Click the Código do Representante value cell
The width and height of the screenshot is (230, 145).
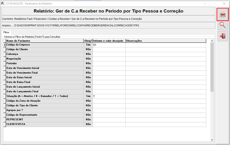click(109, 115)
